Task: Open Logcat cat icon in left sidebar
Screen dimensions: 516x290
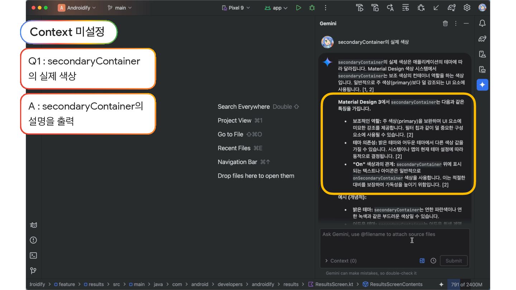Action: tap(33, 225)
